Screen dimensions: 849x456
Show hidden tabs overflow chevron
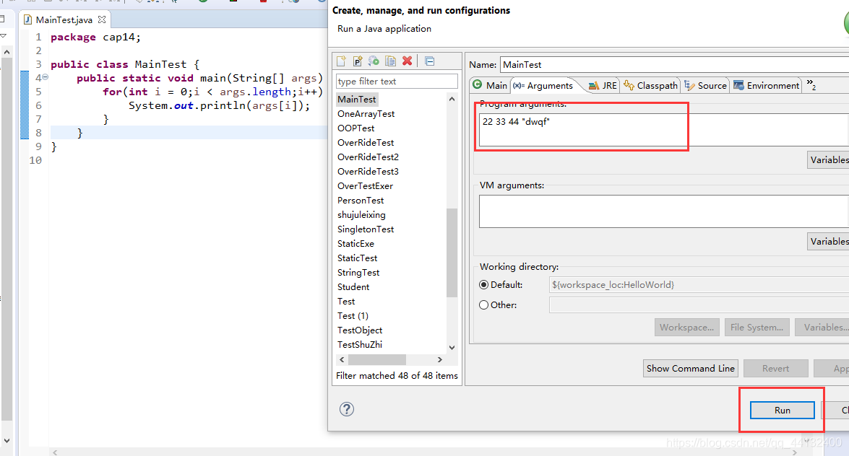811,84
